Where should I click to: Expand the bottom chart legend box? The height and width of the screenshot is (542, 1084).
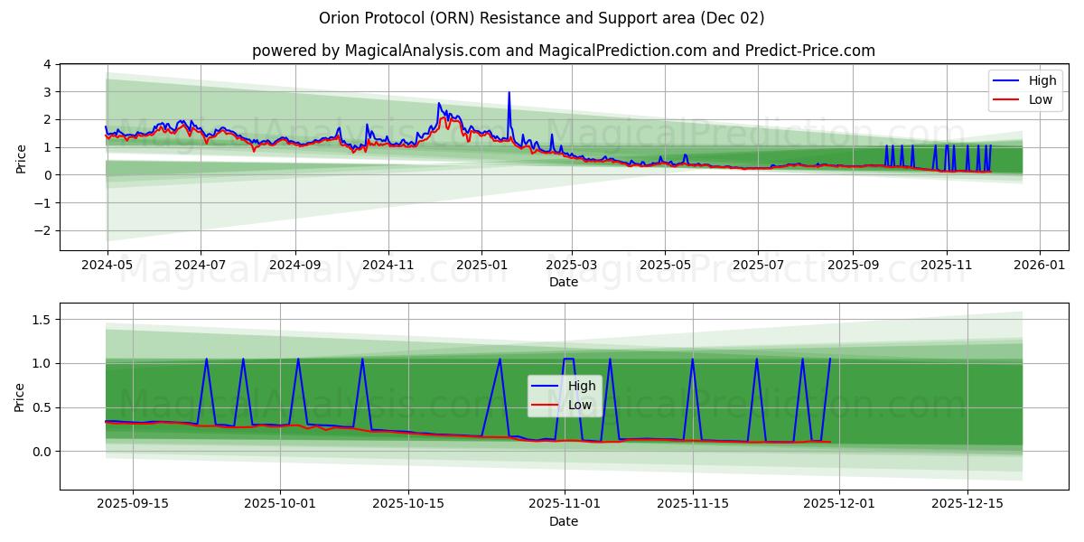pyautogui.click(x=565, y=396)
